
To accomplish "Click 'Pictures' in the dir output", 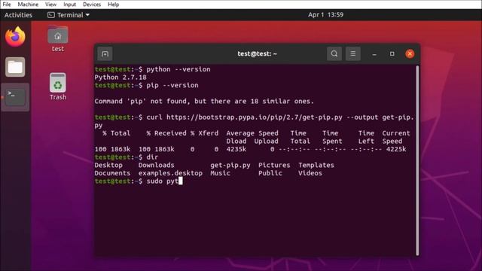I will 274,165.
